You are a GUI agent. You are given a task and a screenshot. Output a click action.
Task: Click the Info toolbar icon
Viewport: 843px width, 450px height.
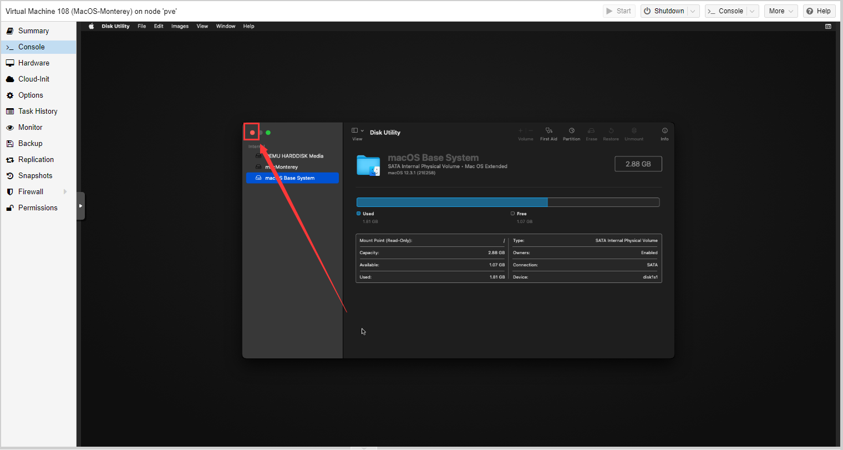664,131
